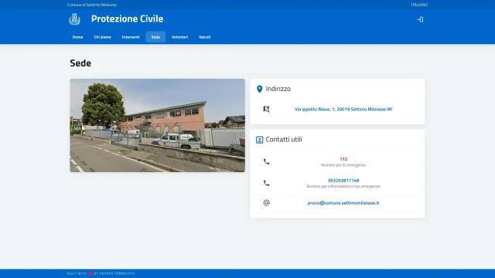The width and height of the screenshot is (495, 278).
Task: Click the contact card icon beside Contatti utili
Action: coord(260,140)
